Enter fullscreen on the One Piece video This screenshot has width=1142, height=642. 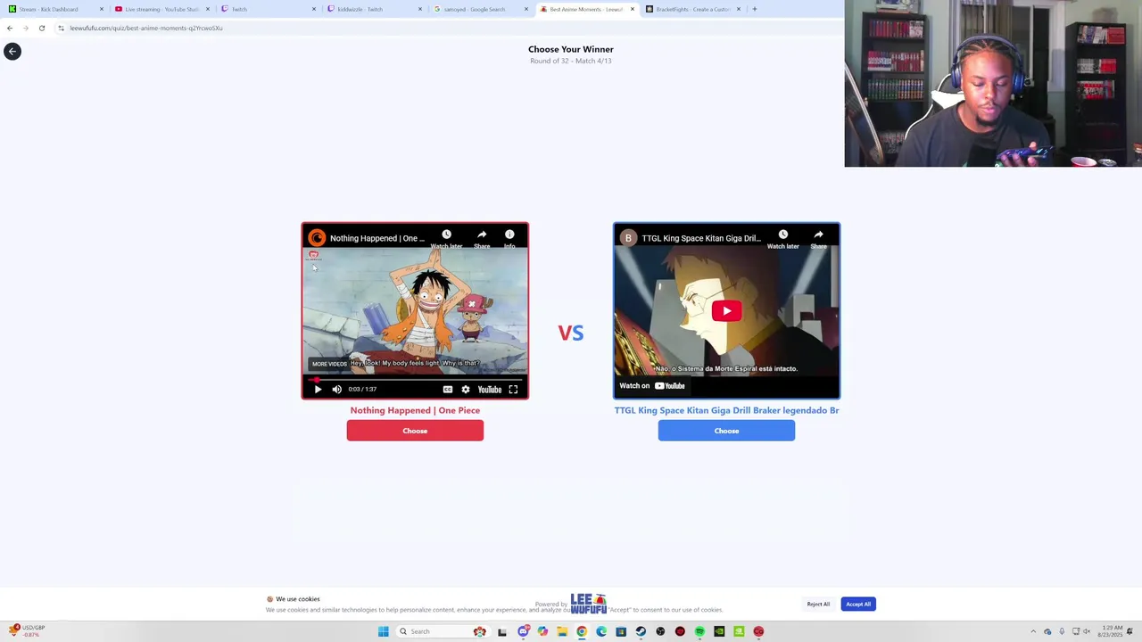[513, 390]
